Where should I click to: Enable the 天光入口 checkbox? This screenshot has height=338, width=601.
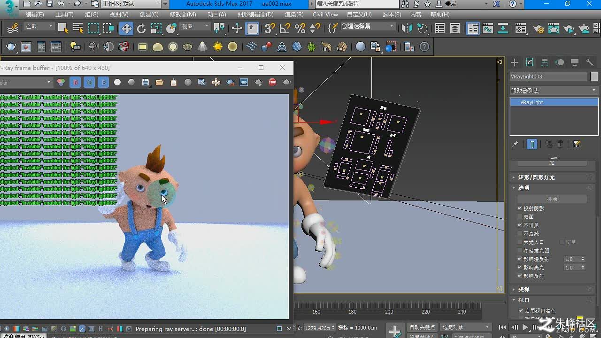pos(520,242)
